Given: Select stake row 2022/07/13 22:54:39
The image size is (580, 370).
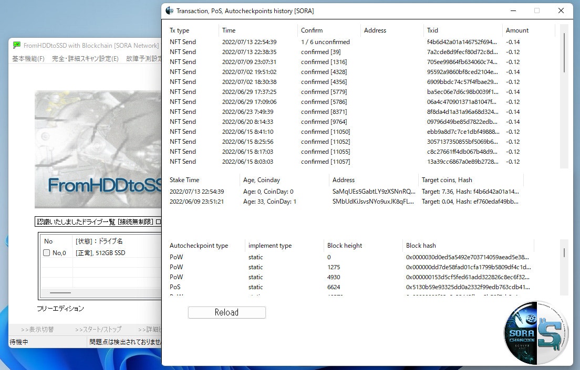Looking at the screenshot, I should [x=345, y=192].
